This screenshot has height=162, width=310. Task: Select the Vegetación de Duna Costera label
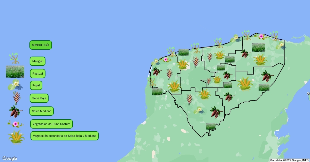click(51, 124)
